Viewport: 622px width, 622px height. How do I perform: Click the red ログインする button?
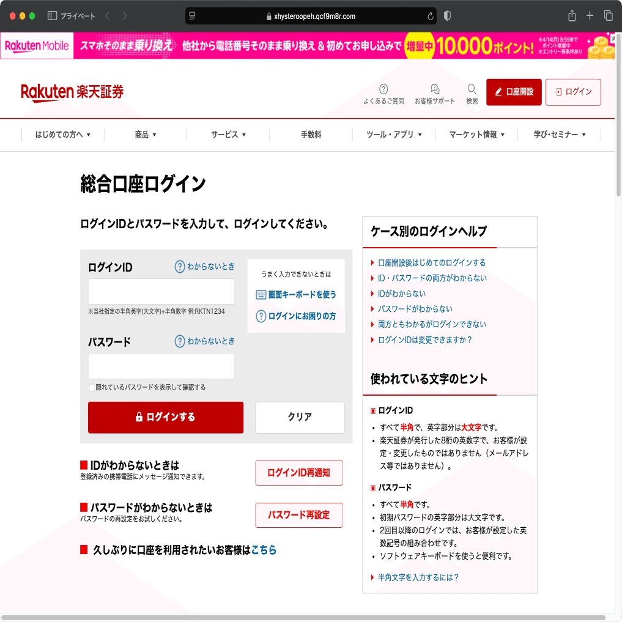pos(165,417)
